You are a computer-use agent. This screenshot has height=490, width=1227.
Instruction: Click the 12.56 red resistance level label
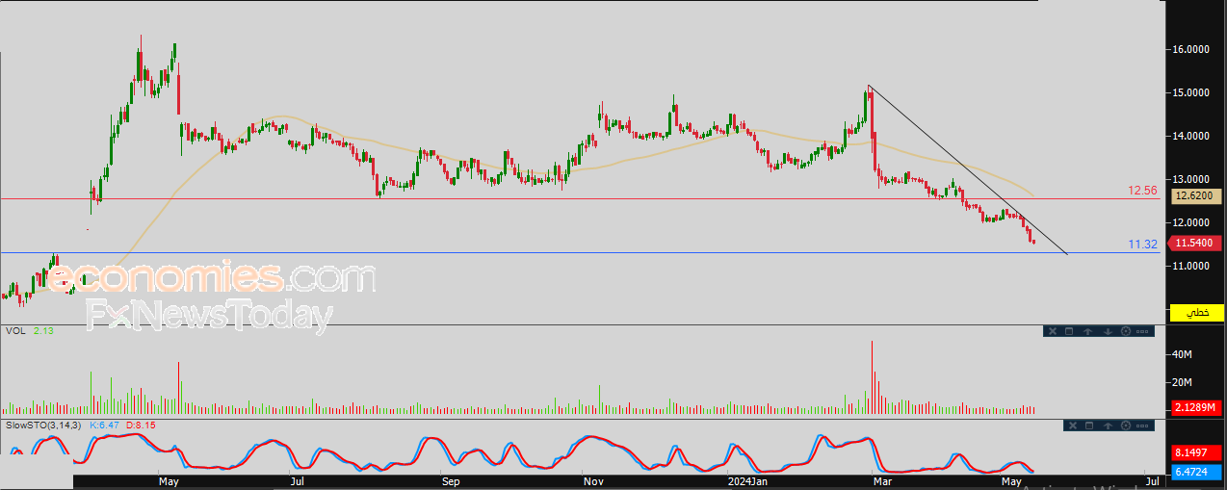tap(1142, 191)
